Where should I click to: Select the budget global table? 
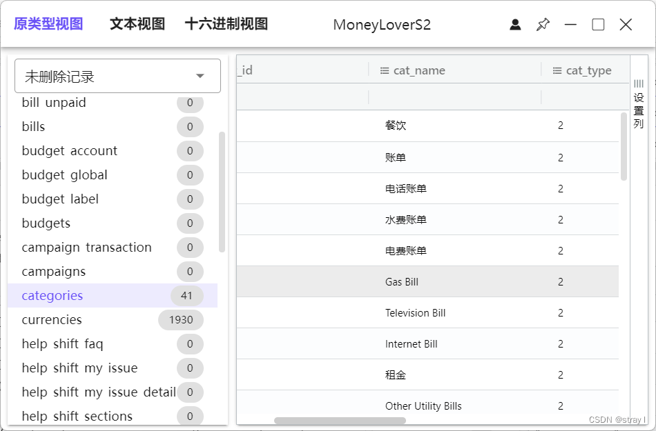coord(113,175)
